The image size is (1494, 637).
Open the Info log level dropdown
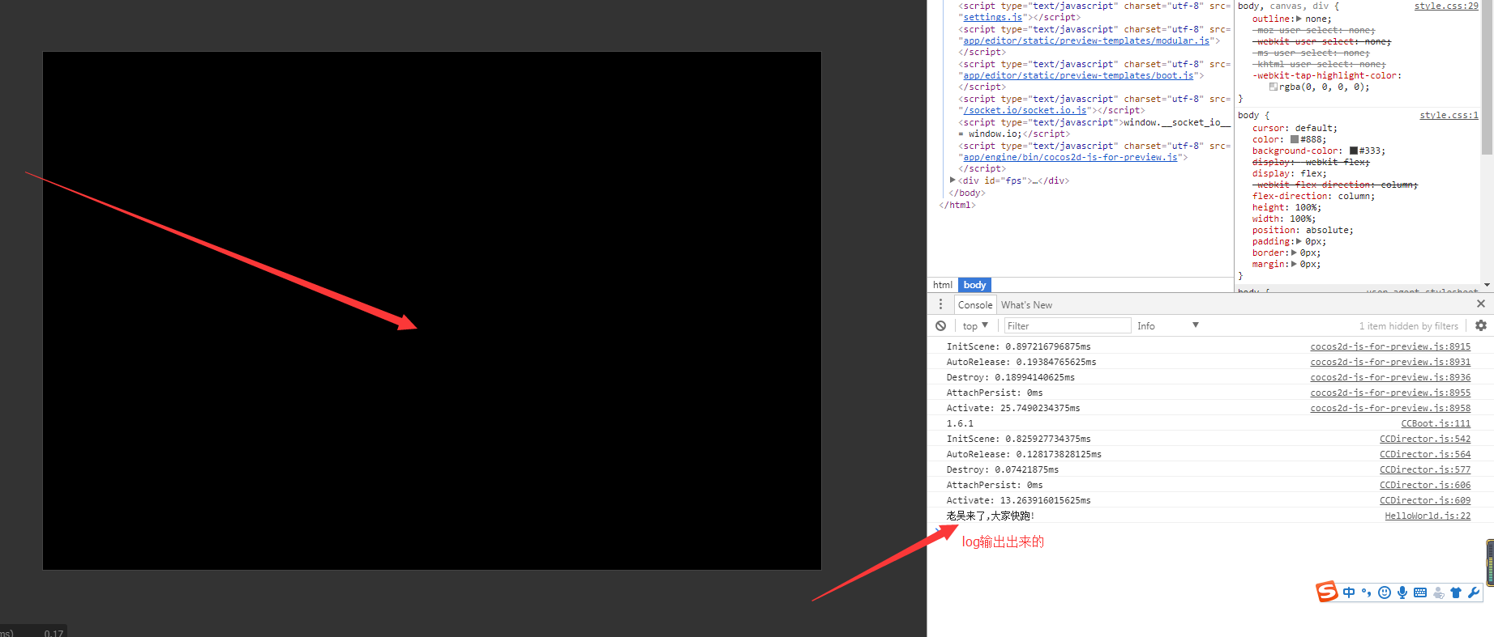click(1167, 325)
